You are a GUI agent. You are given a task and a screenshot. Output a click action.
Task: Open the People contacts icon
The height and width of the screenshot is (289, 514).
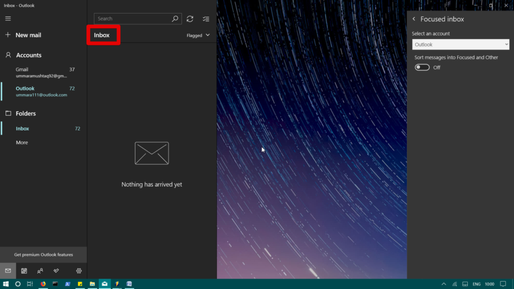click(x=40, y=271)
